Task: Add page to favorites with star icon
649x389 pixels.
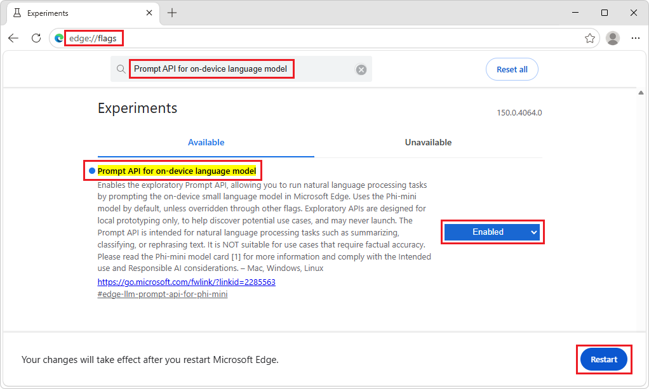Action: (x=590, y=38)
